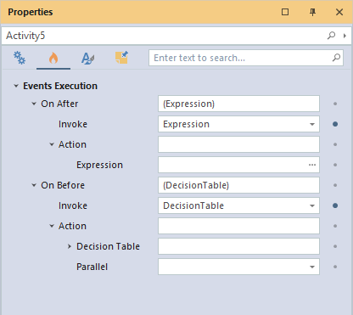The image size is (353, 315).
Task: Open the Parallel dropdown
Action: pyautogui.click(x=312, y=267)
